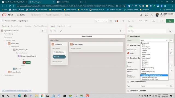The width and height of the screenshot is (175, 98).
Task: Open the Team Development menu
Action: 54,15
